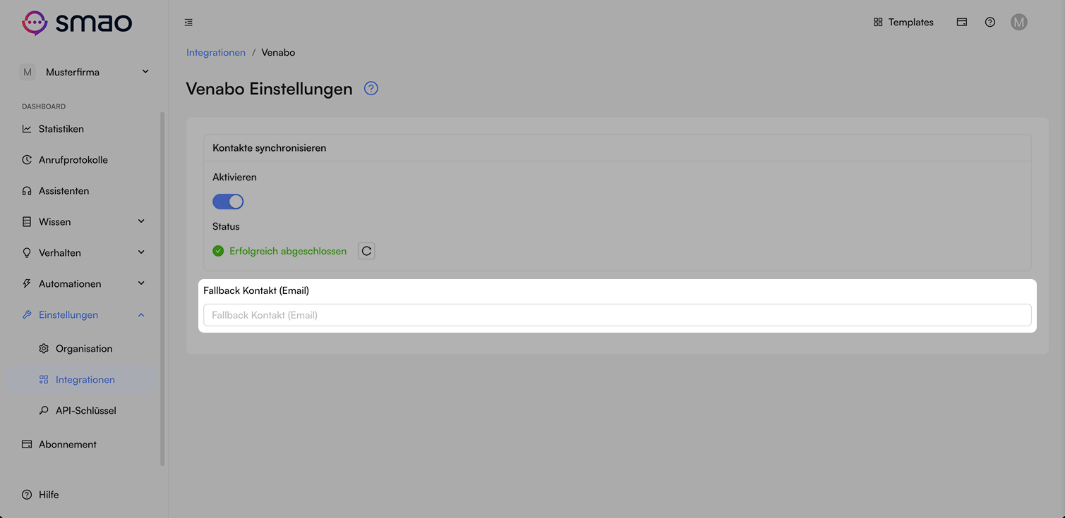
Task: Click the API-Schlüssel key icon
Action: (44, 411)
